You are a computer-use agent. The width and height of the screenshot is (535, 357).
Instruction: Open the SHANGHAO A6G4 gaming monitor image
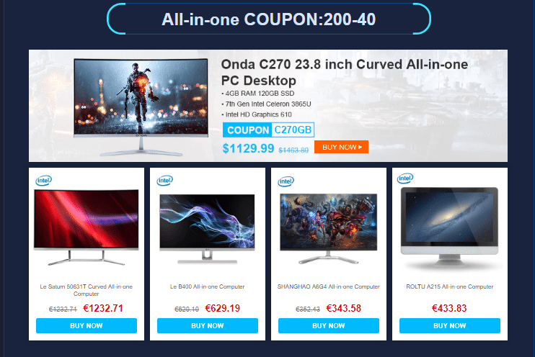tap(328, 228)
